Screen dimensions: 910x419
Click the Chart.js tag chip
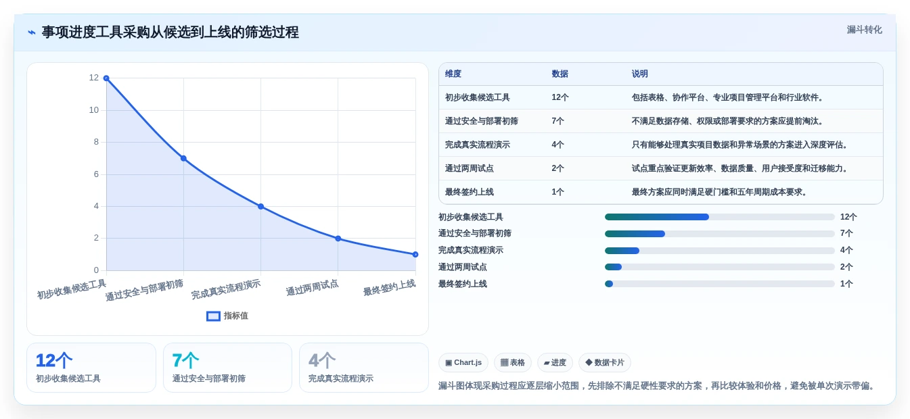[x=463, y=363]
